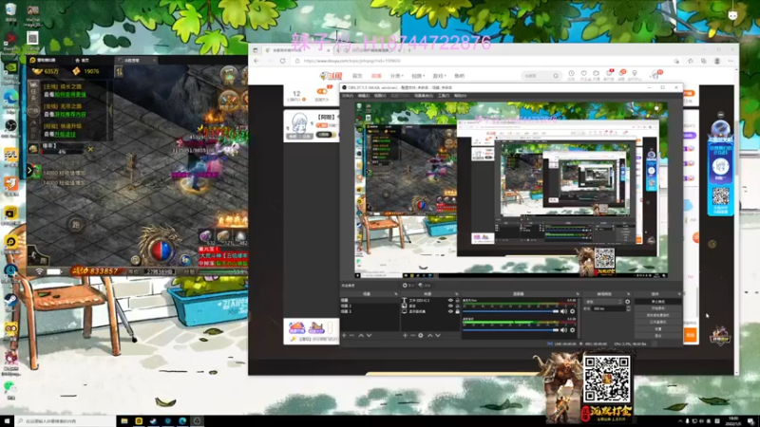Expand the game side chevron button
760x427 pixels.
pyautogui.click(x=29, y=170)
